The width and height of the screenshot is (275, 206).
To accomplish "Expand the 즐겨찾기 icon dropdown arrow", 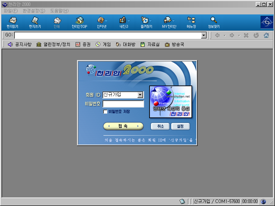I will (151, 21).
